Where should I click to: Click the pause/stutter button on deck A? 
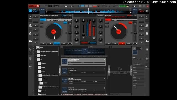(50, 44)
